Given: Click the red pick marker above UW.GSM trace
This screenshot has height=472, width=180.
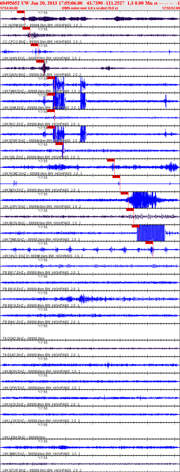Looking at the screenshot, I should [x=51, y=94].
